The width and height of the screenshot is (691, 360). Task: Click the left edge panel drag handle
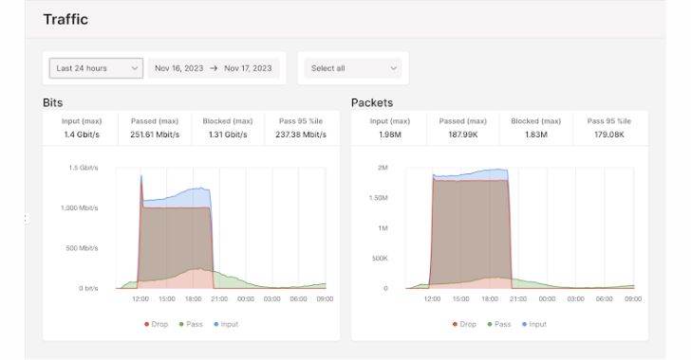point(27,219)
